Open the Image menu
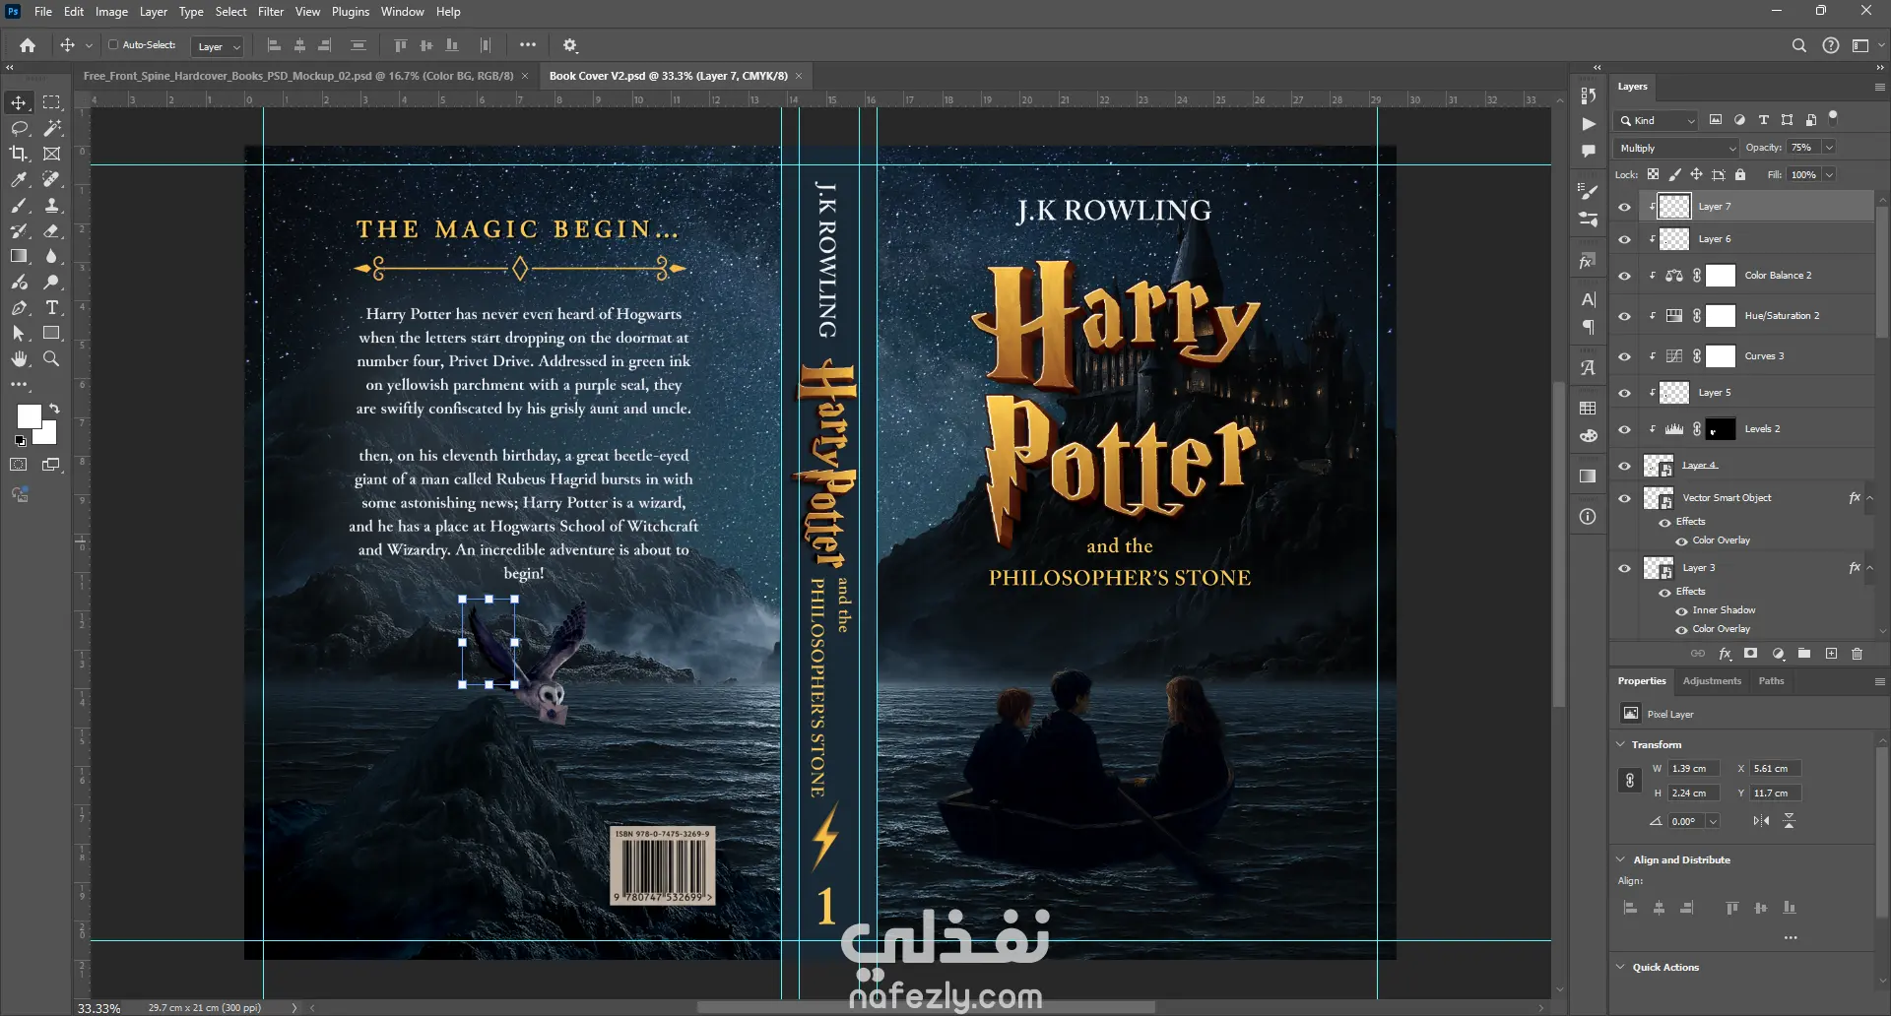Viewport: 1891px width, 1016px height. coord(111,12)
